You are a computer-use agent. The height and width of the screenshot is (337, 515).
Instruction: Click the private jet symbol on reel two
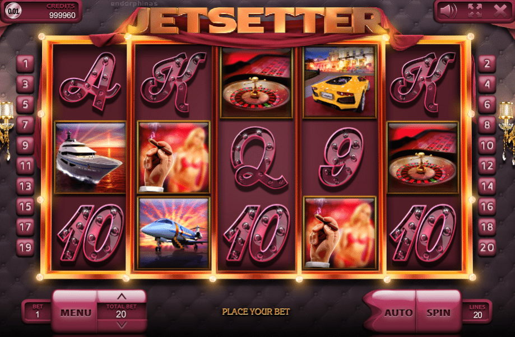click(x=173, y=233)
